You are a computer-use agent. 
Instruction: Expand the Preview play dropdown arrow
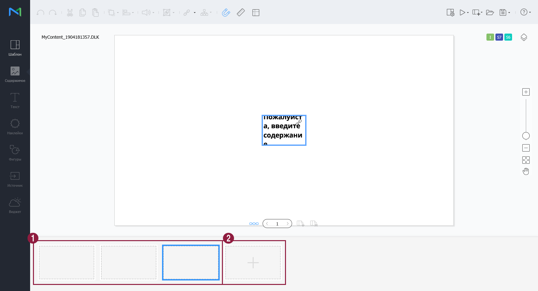coord(468,13)
